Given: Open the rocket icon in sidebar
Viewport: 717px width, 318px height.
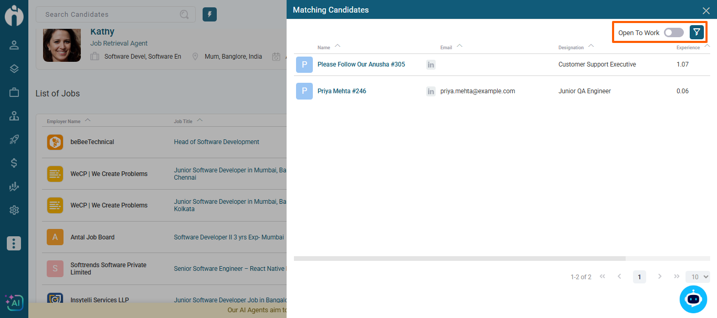Looking at the screenshot, I should pyautogui.click(x=14, y=139).
